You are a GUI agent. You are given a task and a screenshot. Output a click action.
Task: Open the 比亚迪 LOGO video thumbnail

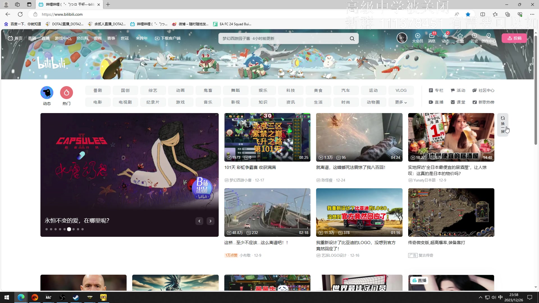tap(359, 212)
